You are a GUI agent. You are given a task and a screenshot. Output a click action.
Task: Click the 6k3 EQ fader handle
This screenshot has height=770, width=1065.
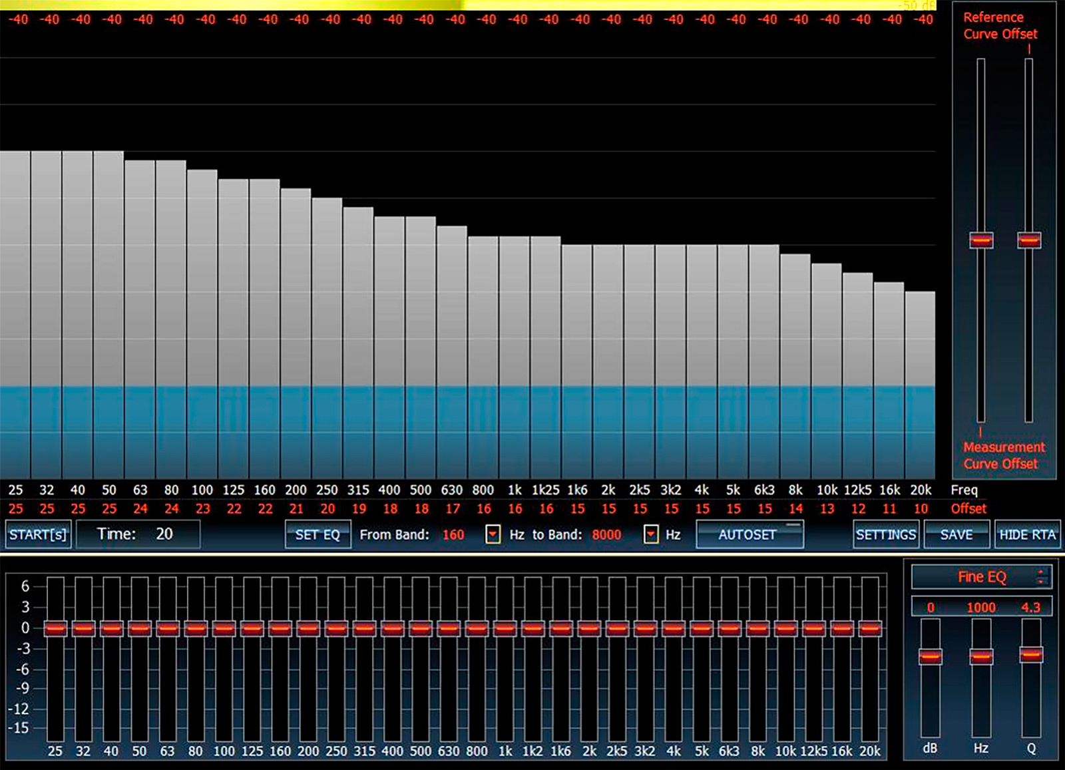(730, 628)
